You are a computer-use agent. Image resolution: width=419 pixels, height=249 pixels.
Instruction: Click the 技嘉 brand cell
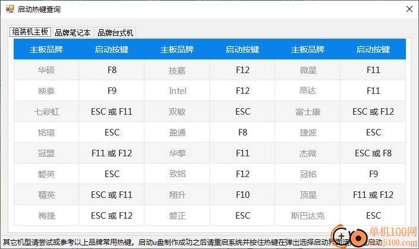[x=177, y=70]
